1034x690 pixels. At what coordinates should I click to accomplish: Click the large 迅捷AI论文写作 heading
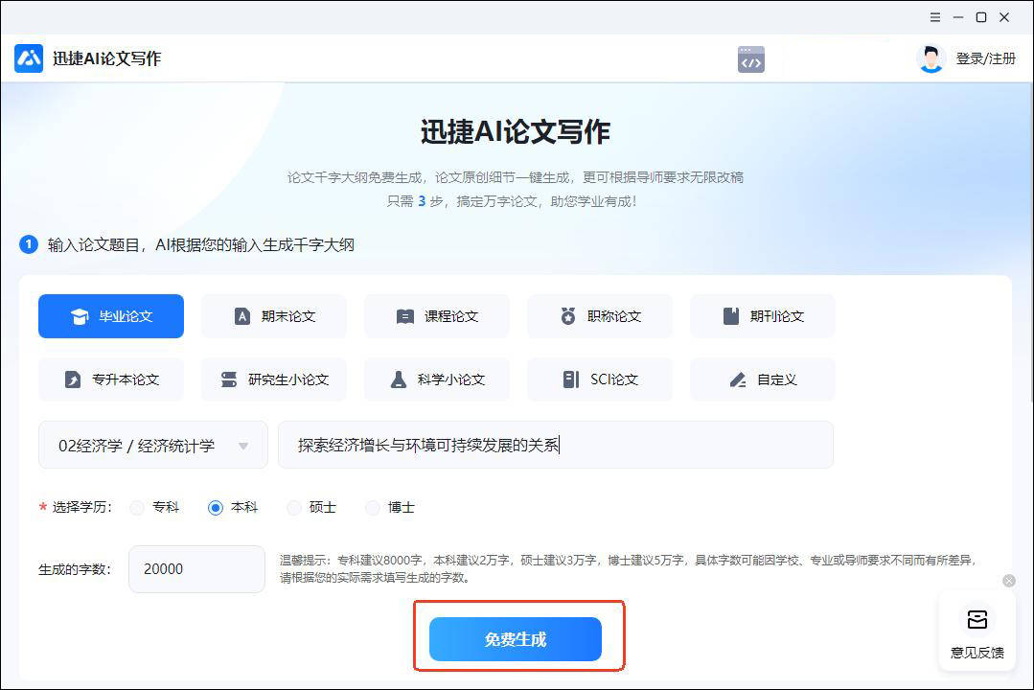point(516,131)
